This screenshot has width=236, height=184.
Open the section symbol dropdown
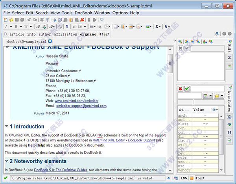click(x=167, y=27)
